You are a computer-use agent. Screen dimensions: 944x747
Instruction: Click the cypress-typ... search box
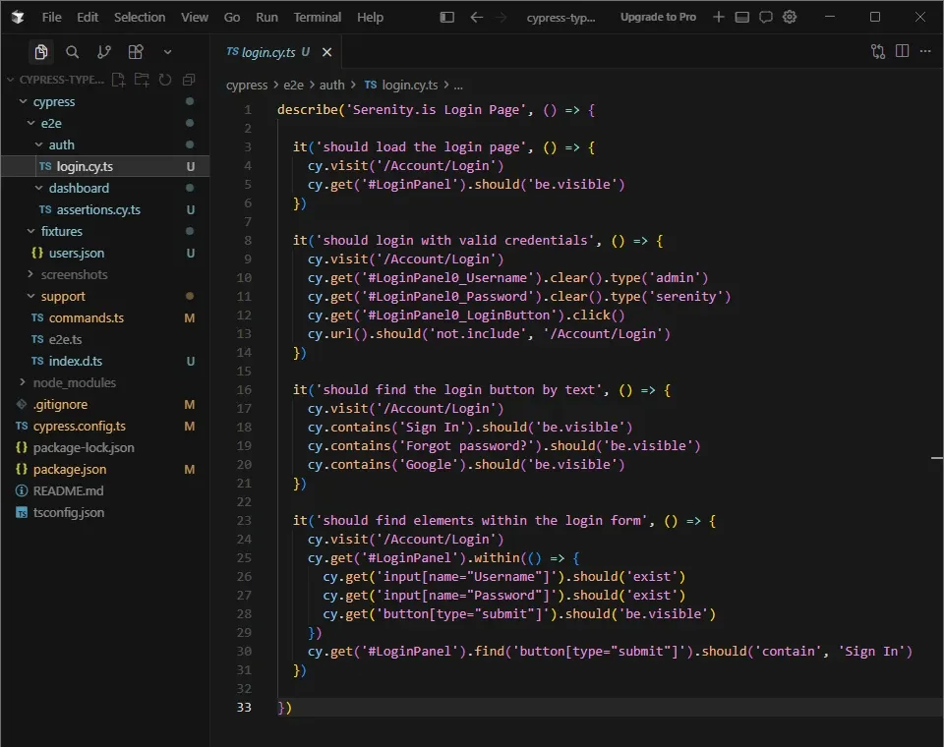pyautogui.click(x=561, y=18)
